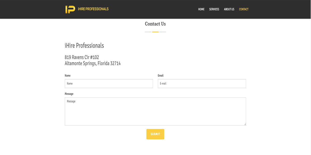
Task: Focus the Message text area
Action: pos(155,111)
